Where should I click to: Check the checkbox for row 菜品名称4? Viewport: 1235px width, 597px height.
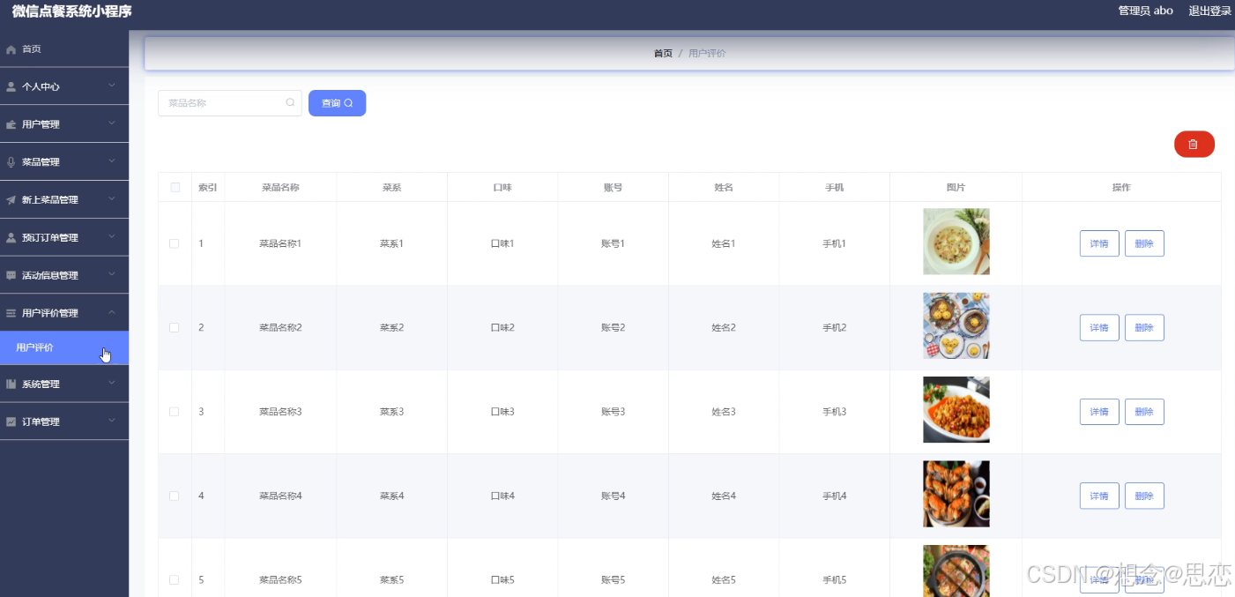tap(175, 496)
